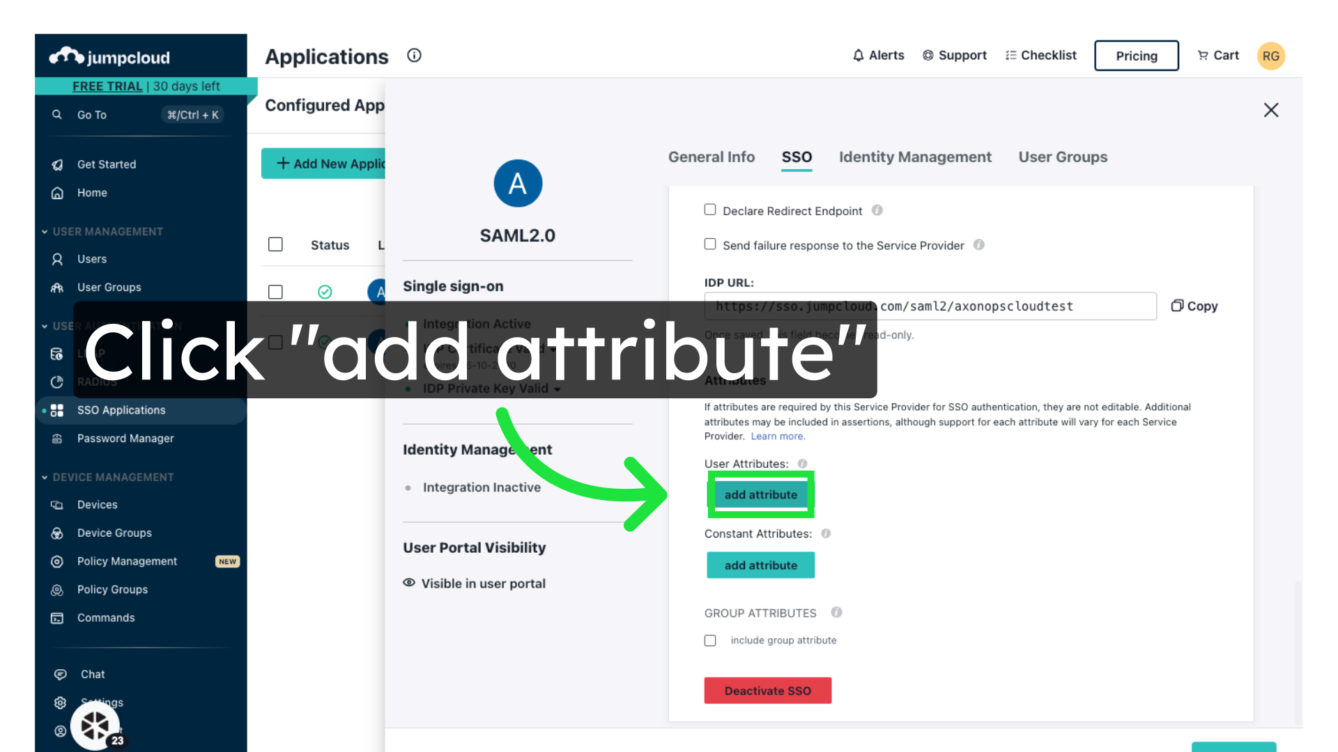This screenshot has width=1338, height=752.
Task: Open Devices from the sidebar
Action: point(97,504)
